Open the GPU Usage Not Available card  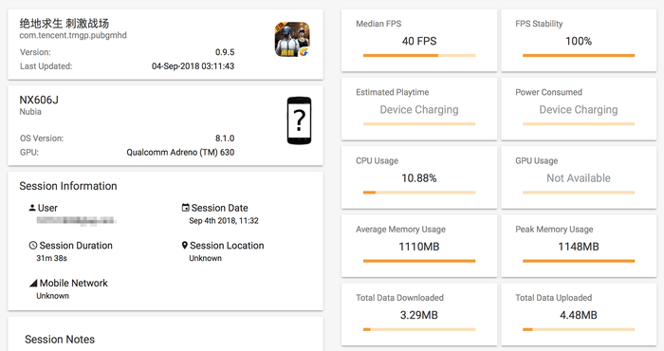coord(579,177)
